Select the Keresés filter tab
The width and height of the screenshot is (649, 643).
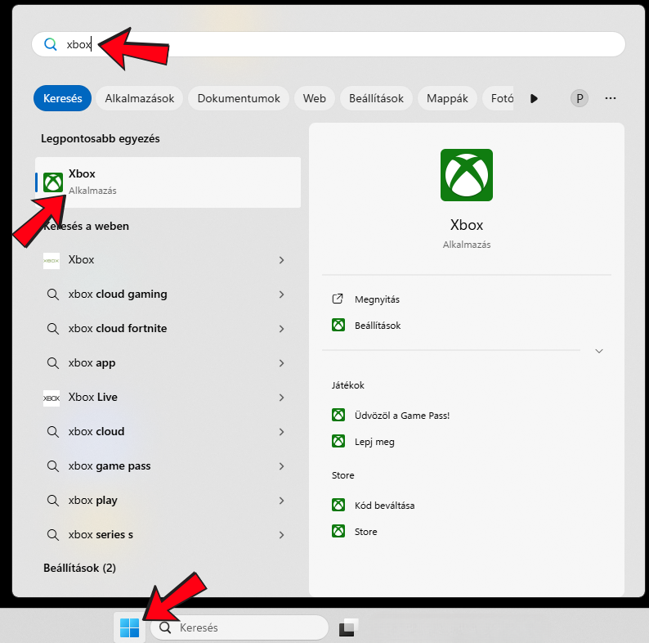(62, 98)
